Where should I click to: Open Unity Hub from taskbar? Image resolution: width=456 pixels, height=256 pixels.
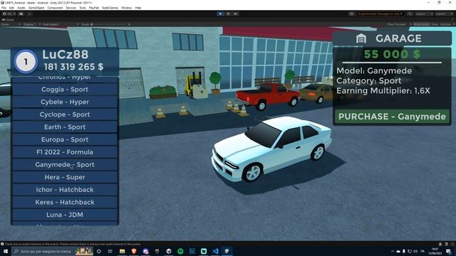(x=169, y=251)
